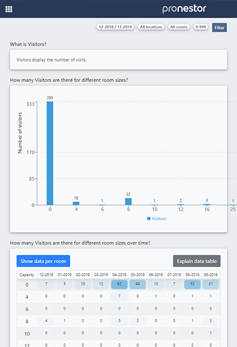Select the bar labeled 22 for capacity 8
237x347 pixels.
click(x=128, y=201)
